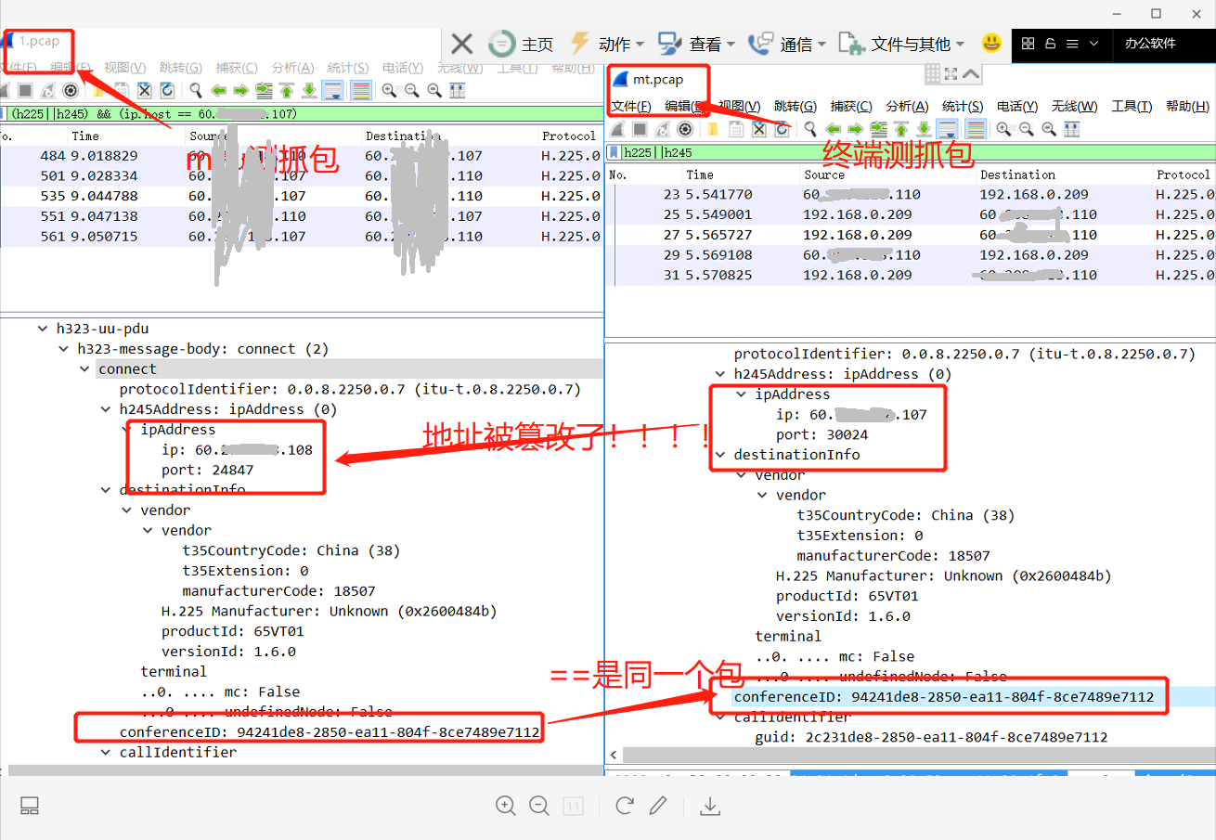Collapse ipAddress node in the mt.pcap pane
Viewport: 1216px width, 840px height.
click(x=740, y=394)
